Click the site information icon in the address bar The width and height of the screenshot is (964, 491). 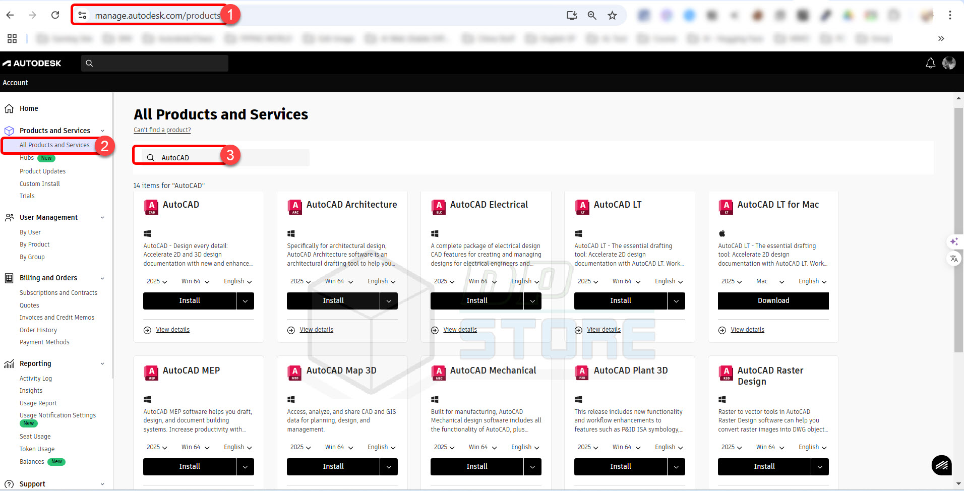pos(83,15)
